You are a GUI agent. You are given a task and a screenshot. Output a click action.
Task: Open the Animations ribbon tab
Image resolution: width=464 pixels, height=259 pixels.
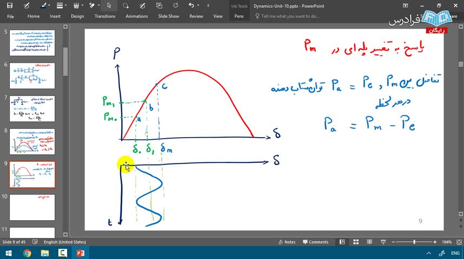136,16
